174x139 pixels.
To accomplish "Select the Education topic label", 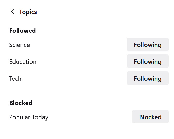I will pyautogui.click(x=23, y=62).
